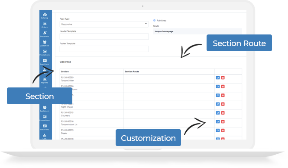This screenshot has width=288, height=168.
Task: Open the Catalog sidebar icon
Action: pyautogui.click(x=45, y=16)
